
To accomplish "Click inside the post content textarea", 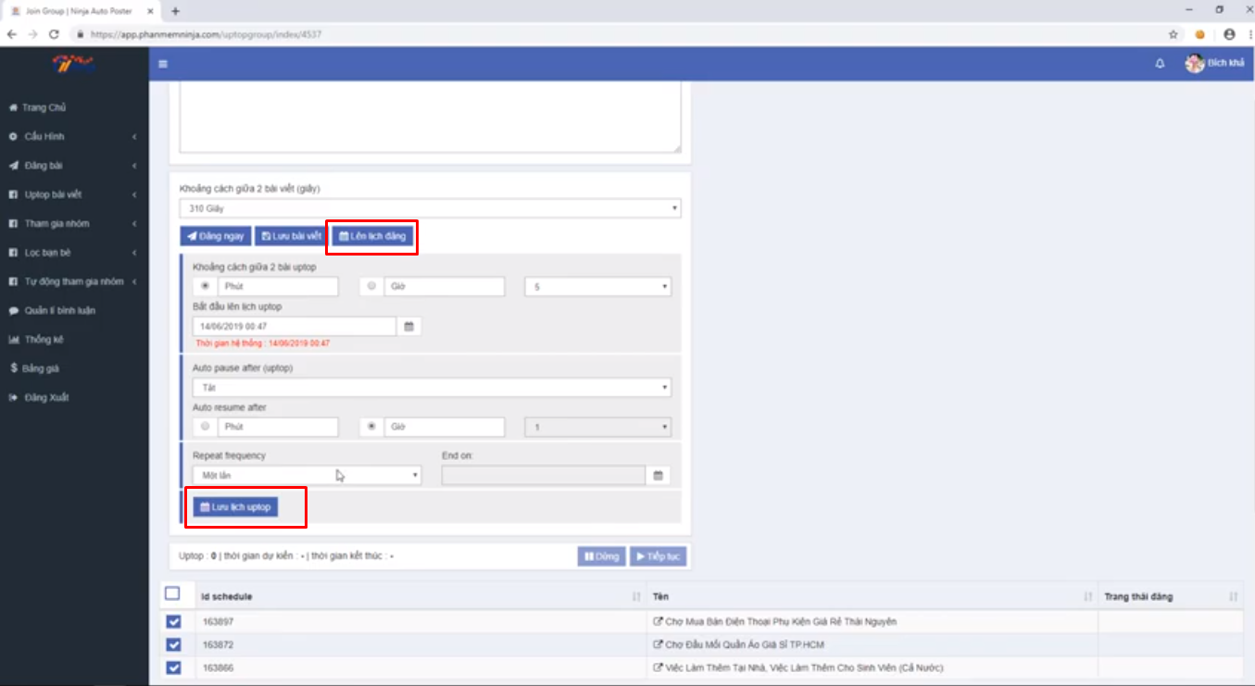I will (x=430, y=117).
